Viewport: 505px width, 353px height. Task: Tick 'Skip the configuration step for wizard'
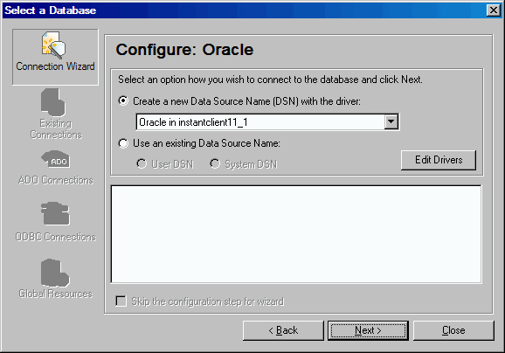click(121, 301)
